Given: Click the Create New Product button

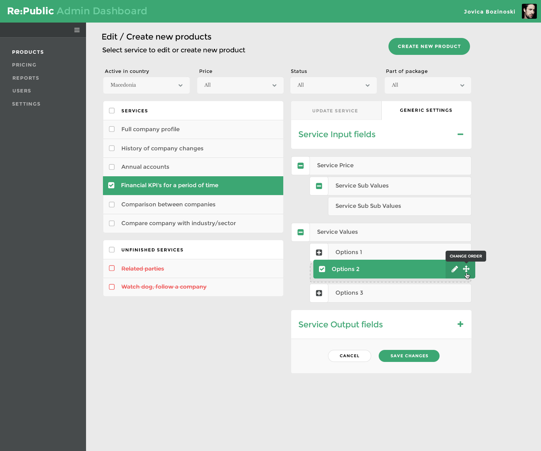Looking at the screenshot, I should (429, 47).
